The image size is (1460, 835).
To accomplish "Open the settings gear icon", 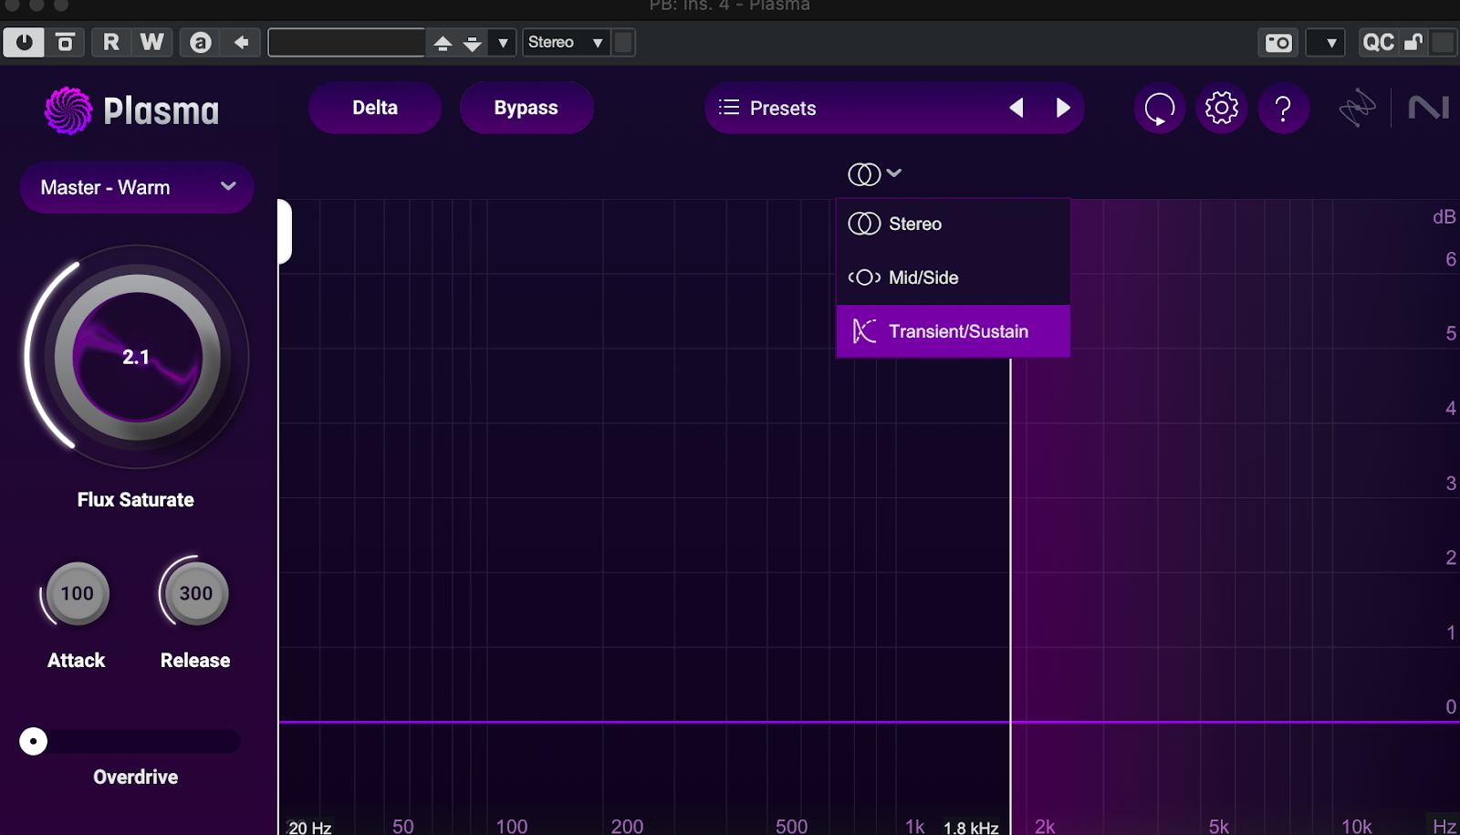I will coord(1221,109).
